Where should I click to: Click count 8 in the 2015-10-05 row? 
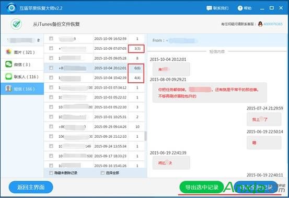pyautogui.click(x=137, y=58)
